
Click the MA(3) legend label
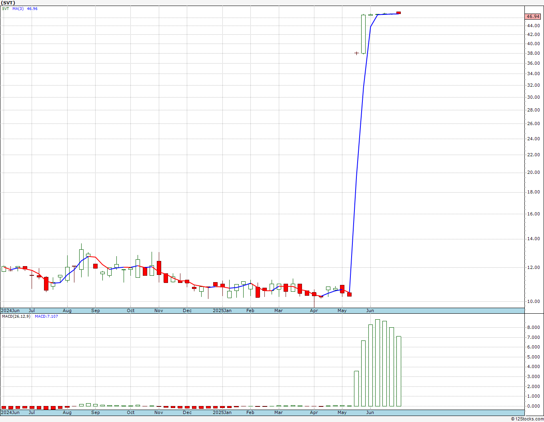coord(18,8)
